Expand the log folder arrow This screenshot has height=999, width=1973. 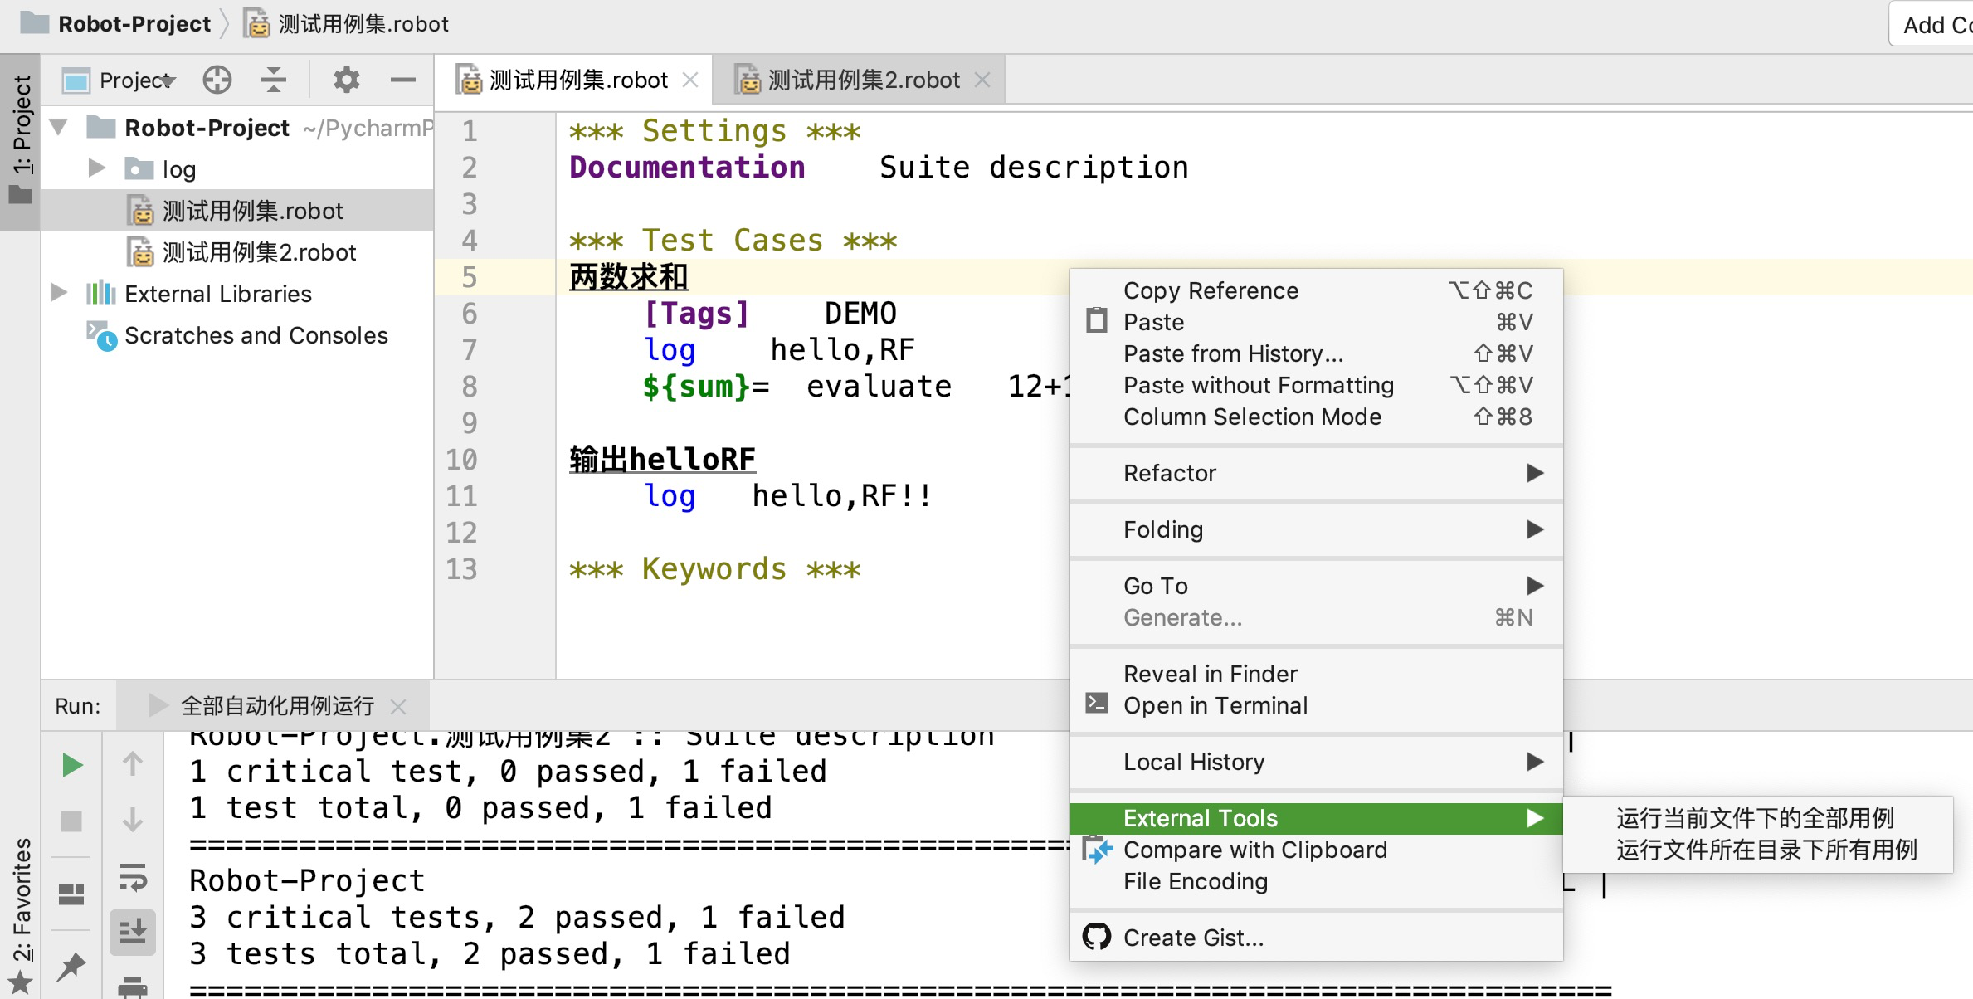coord(96,168)
